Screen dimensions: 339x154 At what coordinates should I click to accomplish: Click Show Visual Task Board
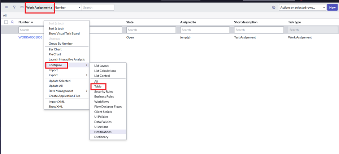tap(64, 33)
